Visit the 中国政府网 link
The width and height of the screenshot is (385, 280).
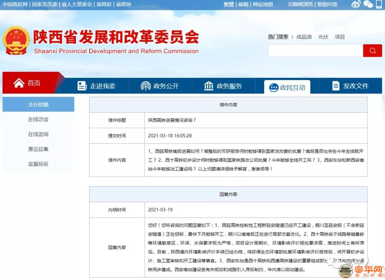pyautogui.click(x=15, y=4)
